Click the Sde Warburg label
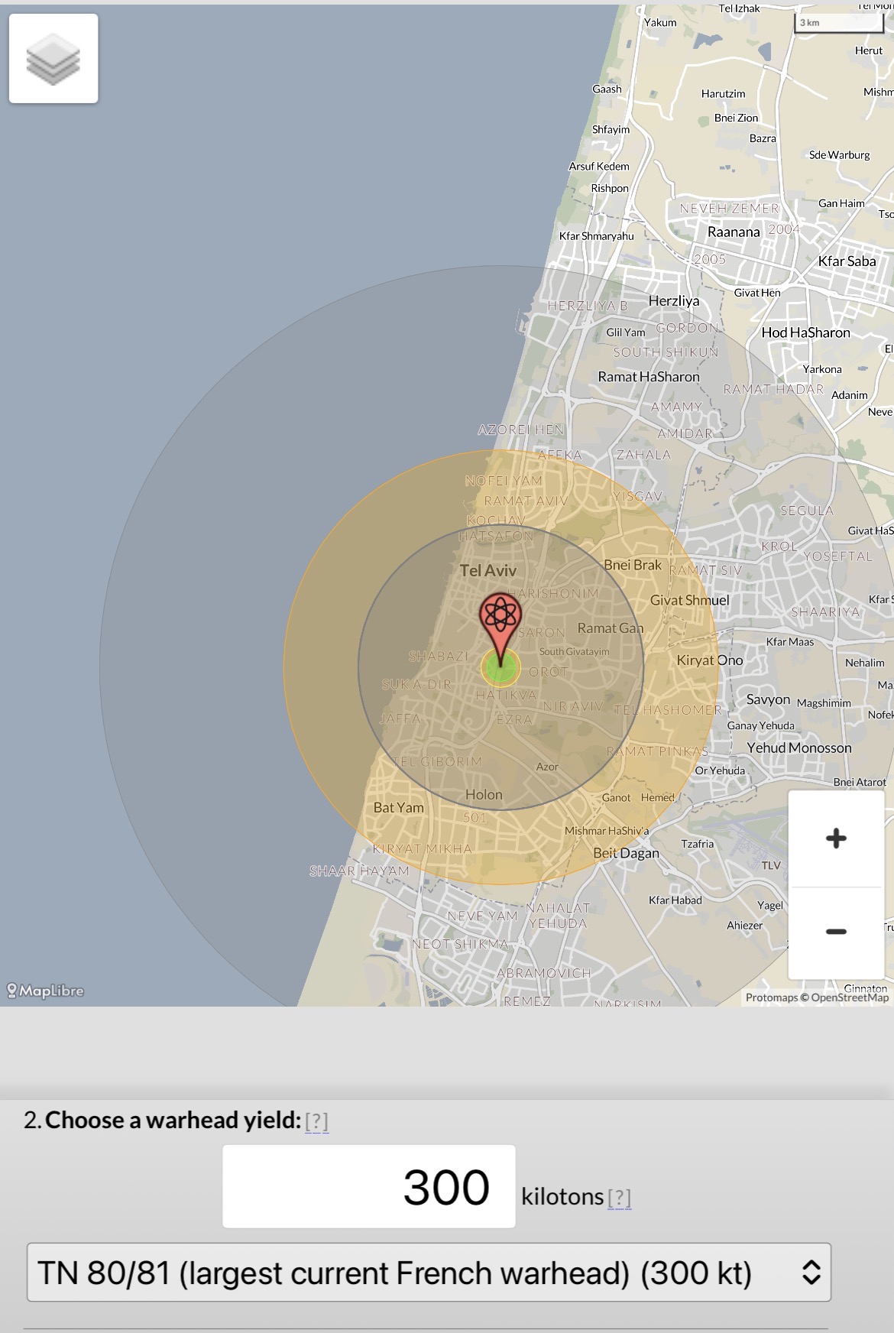This screenshot has width=894, height=1333. 839,154
